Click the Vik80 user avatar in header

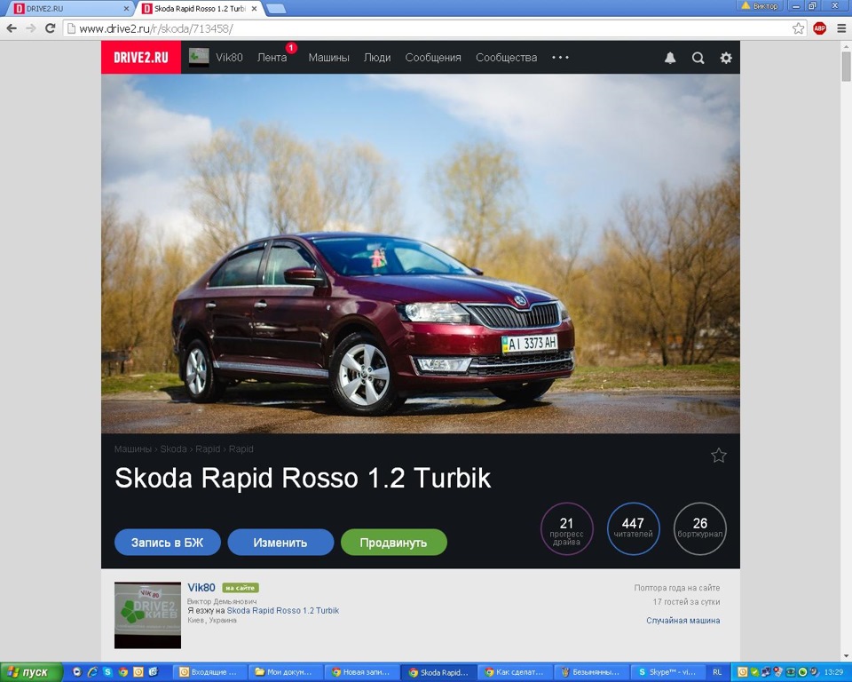coord(199,58)
